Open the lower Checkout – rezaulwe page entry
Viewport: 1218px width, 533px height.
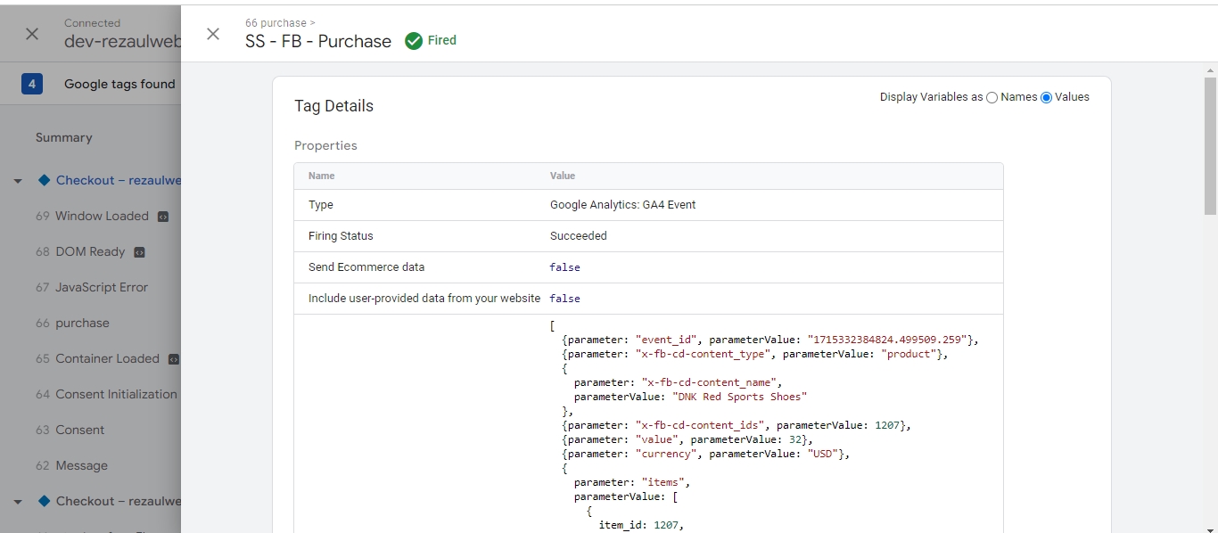click(119, 501)
